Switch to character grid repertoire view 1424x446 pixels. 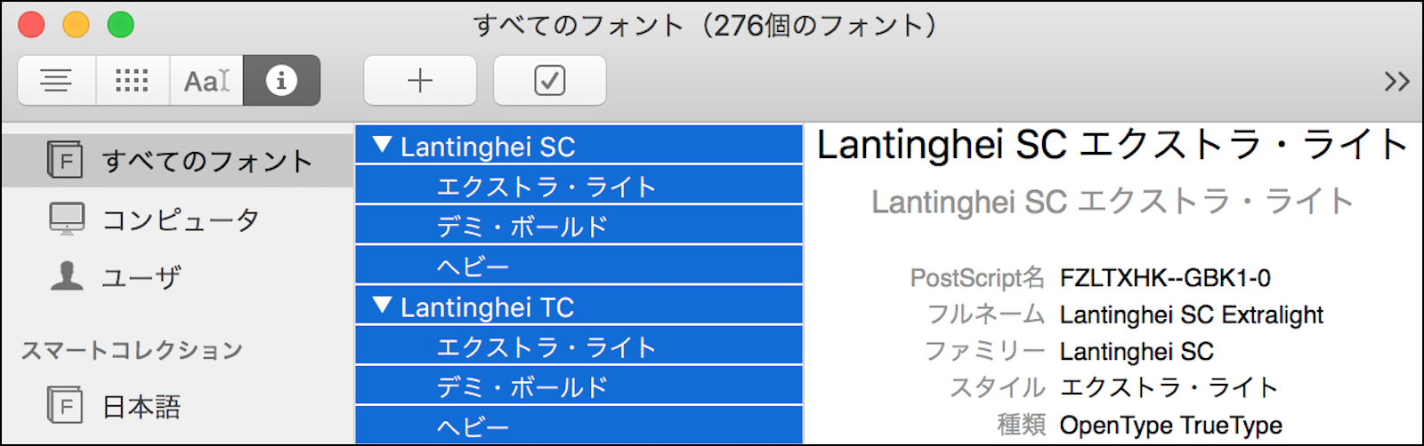132,81
